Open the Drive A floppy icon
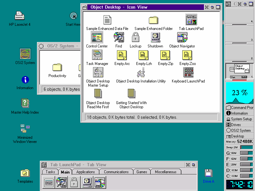The height and width of the screenshot is (191, 255). click(208, 173)
